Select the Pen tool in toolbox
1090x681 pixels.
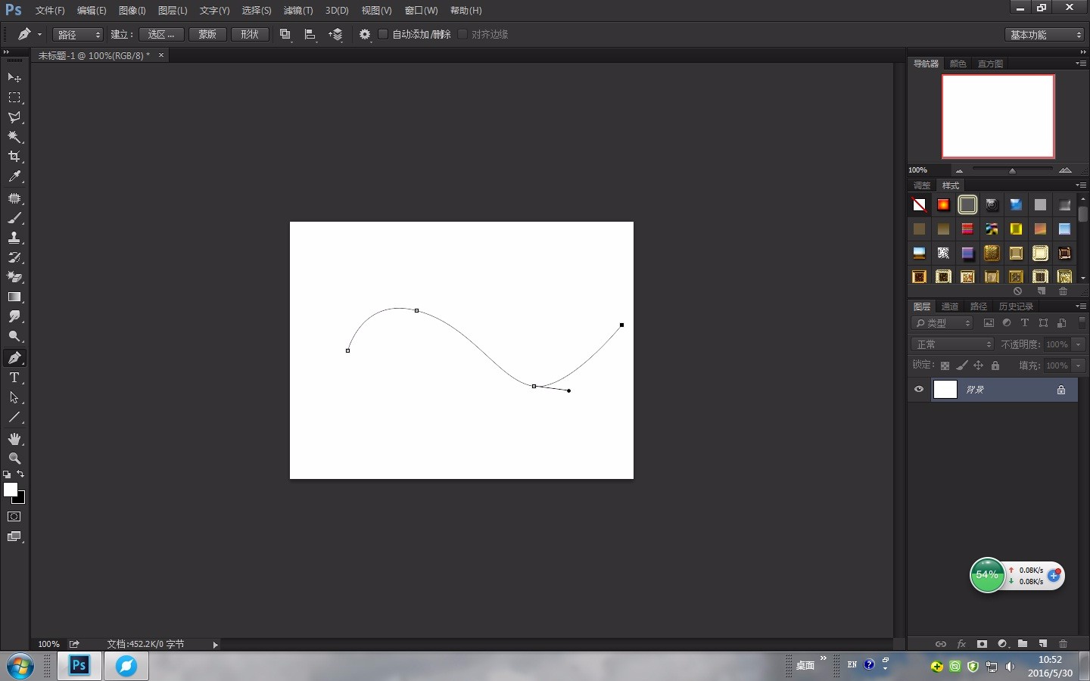(x=14, y=358)
